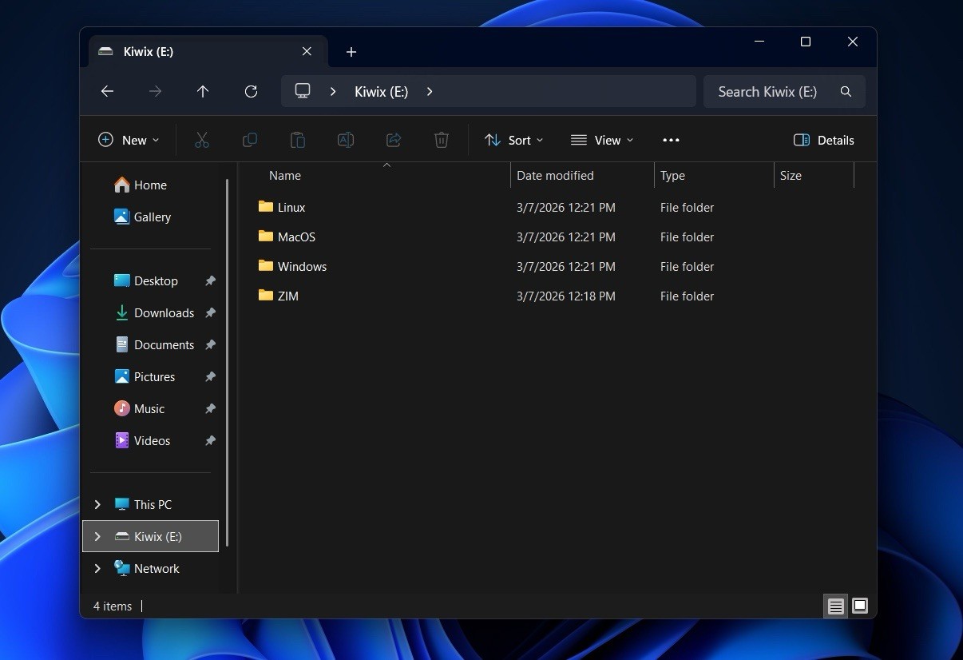Click the New button
Image resolution: width=963 pixels, height=660 pixels.
(x=128, y=140)
